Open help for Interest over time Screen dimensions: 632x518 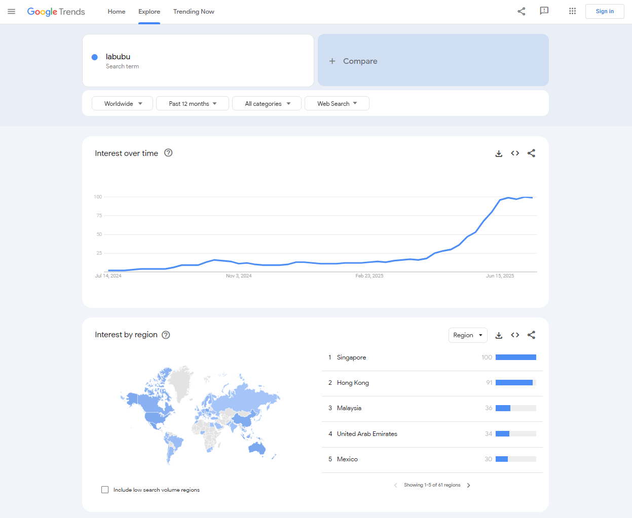click(x=168, y=153)
